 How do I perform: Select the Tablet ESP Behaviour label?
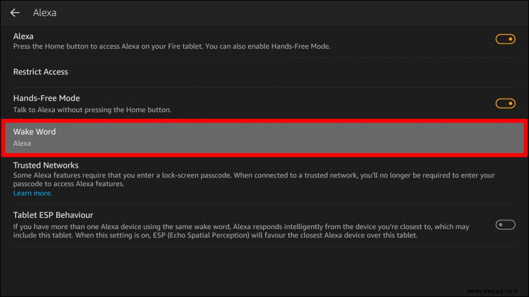(53, 215)
